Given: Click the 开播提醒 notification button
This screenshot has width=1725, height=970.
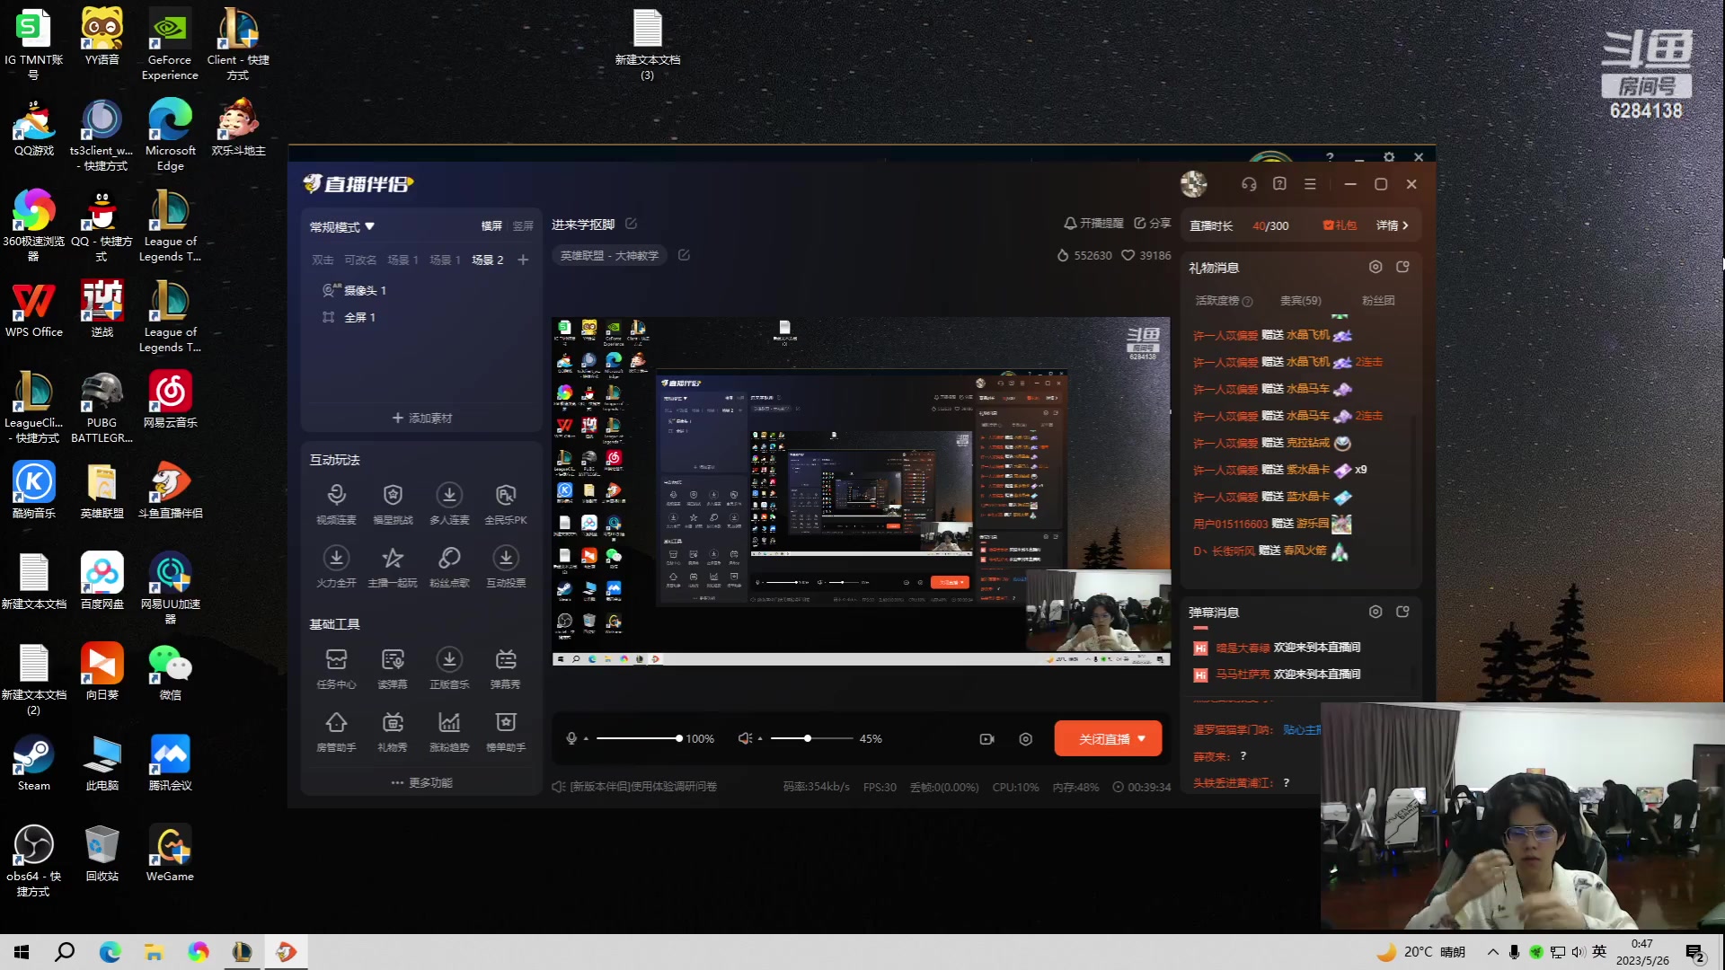Looking at the screenshot, I should 1093,223.
